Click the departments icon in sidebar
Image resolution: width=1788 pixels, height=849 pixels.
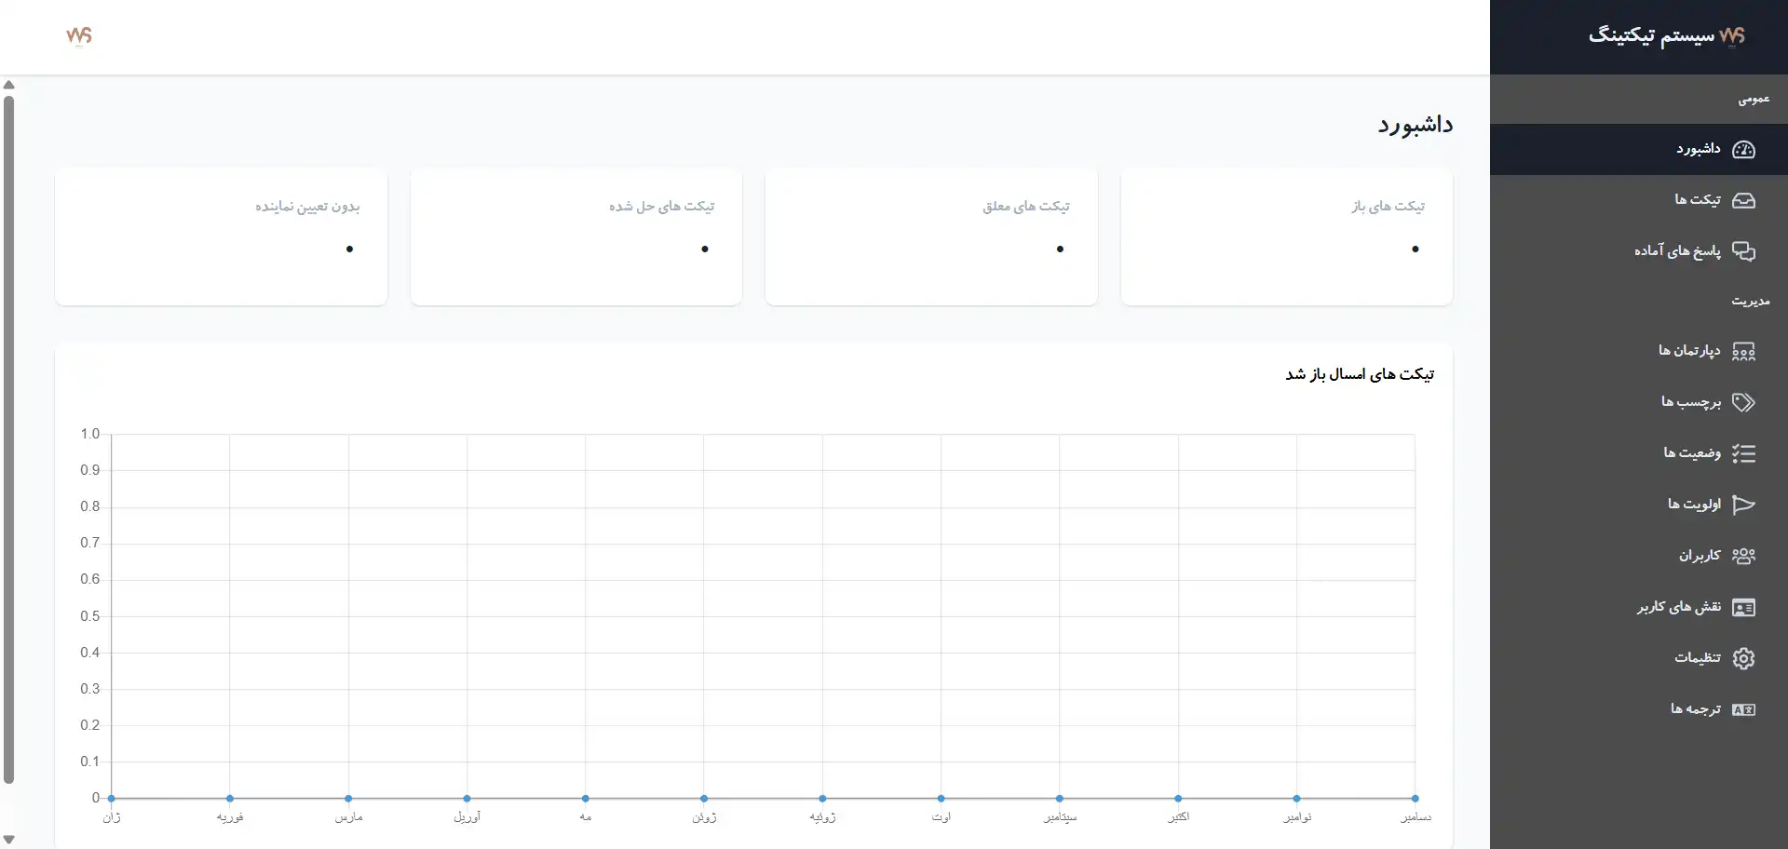point(1743,352)
